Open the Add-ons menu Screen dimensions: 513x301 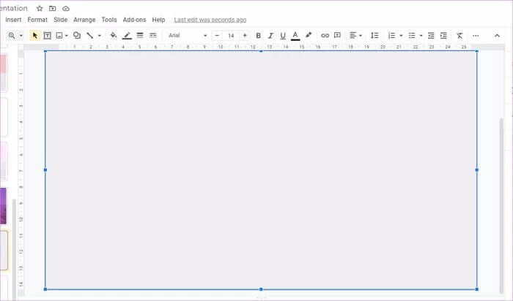coord(133,20)
